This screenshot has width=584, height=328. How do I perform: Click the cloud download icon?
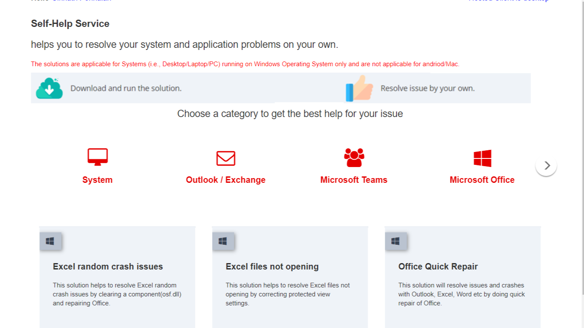(49, 88)
